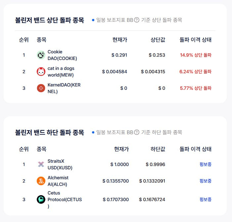
Task: Click the KernelDAO coin icon
Action: [x=41, y=88]
